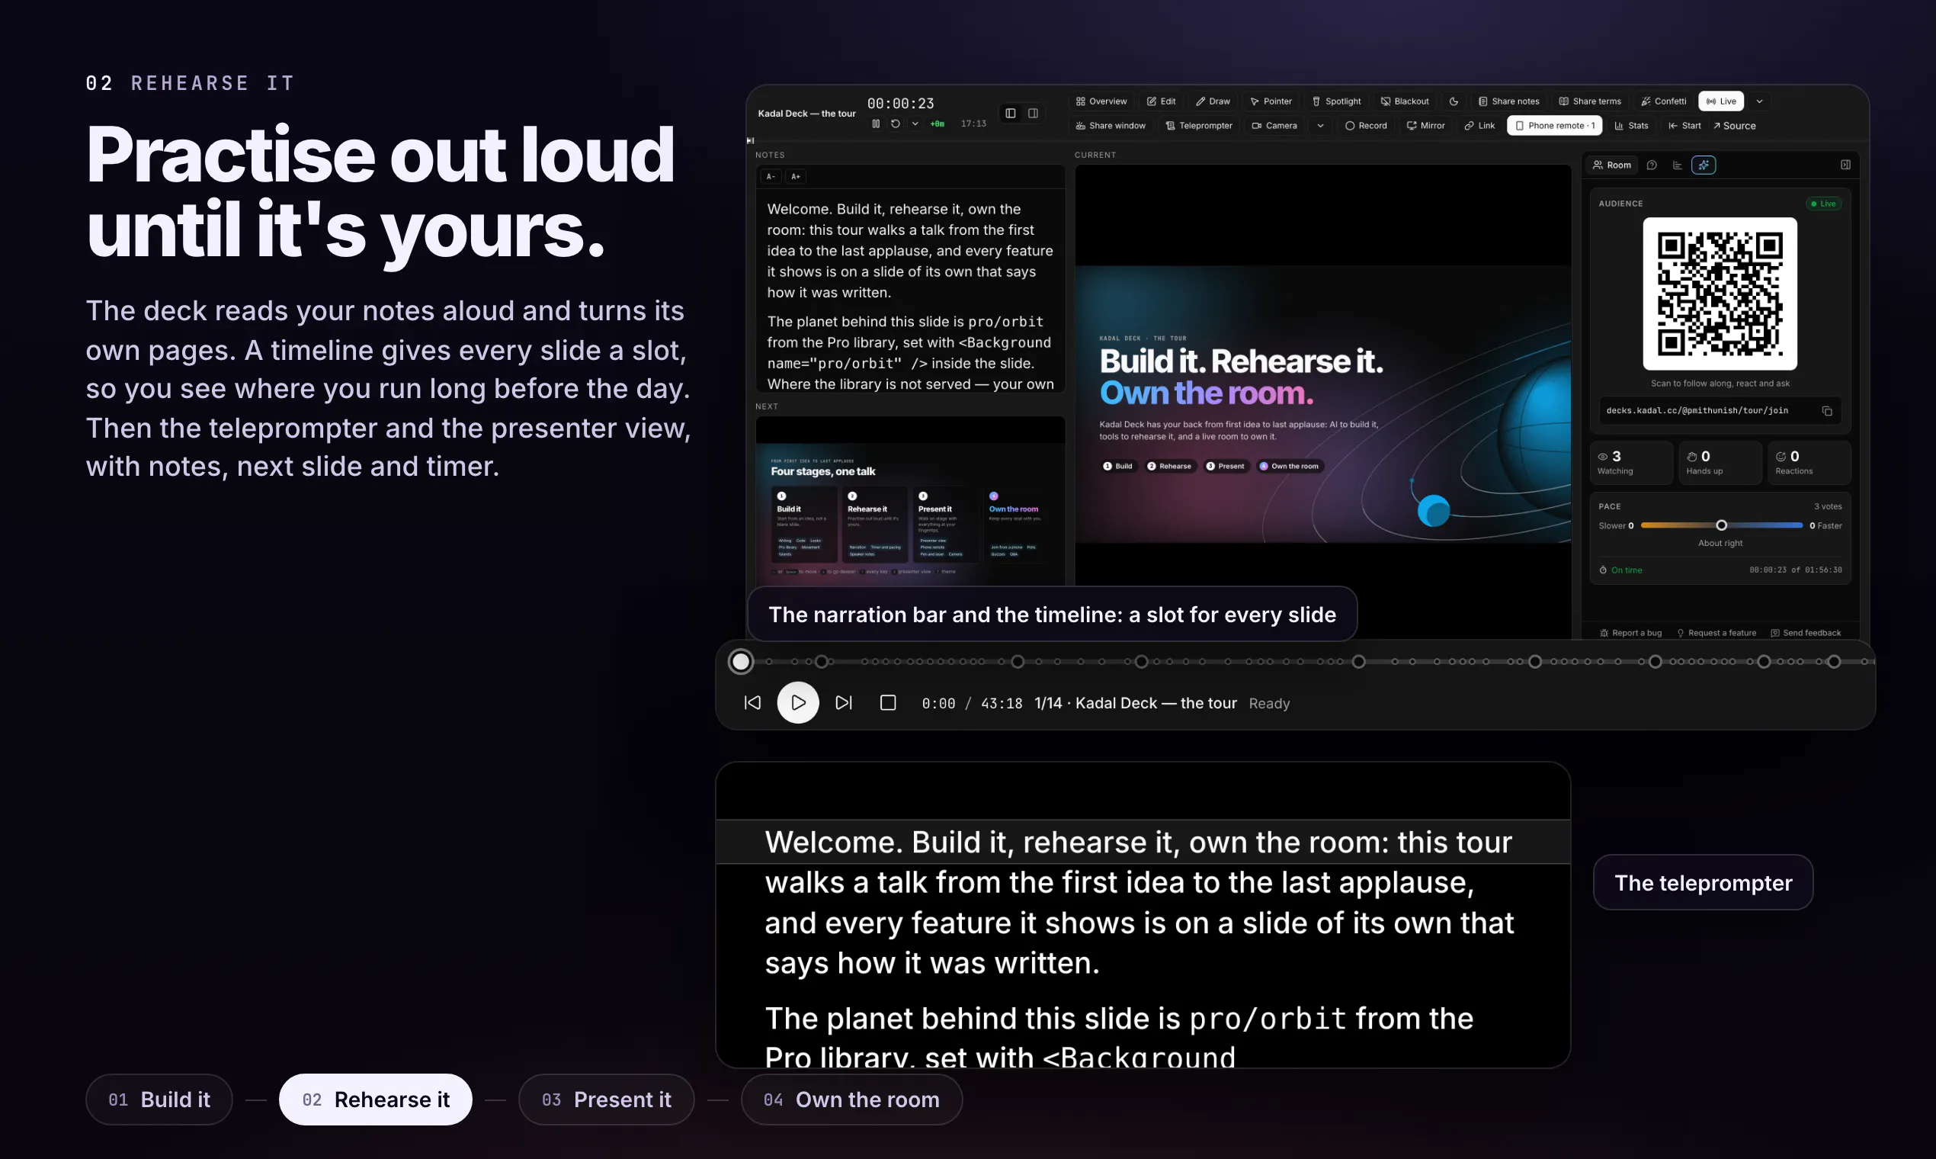
Task: Click the Edit toolbar button
Action: point(1161,101)
